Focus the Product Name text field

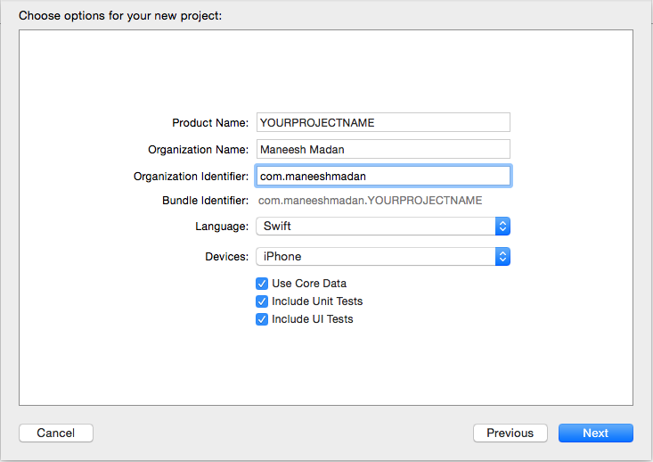pos(383,122)
